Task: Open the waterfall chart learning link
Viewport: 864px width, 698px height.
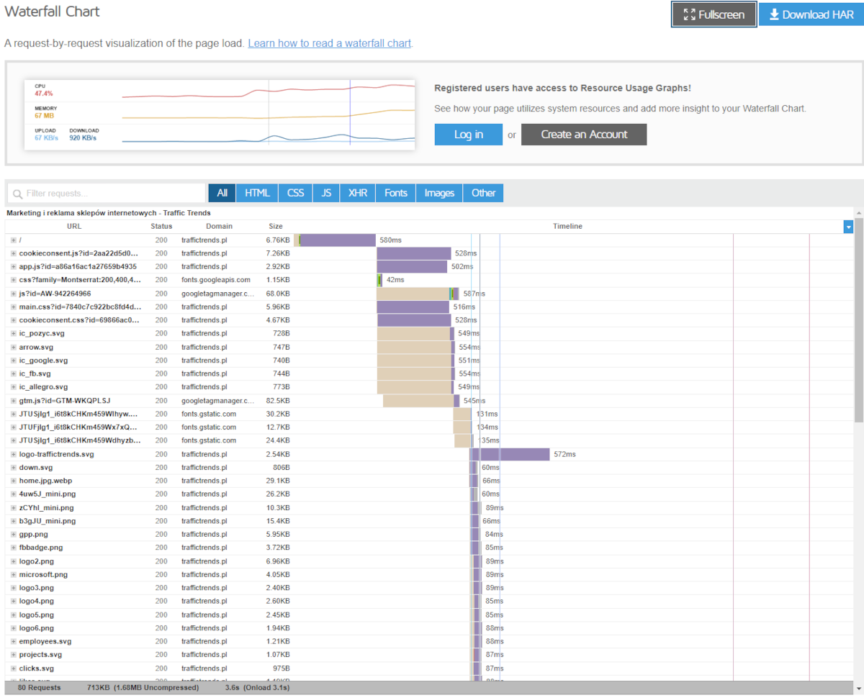Action: pyautogui.click(x=329, y=43)
